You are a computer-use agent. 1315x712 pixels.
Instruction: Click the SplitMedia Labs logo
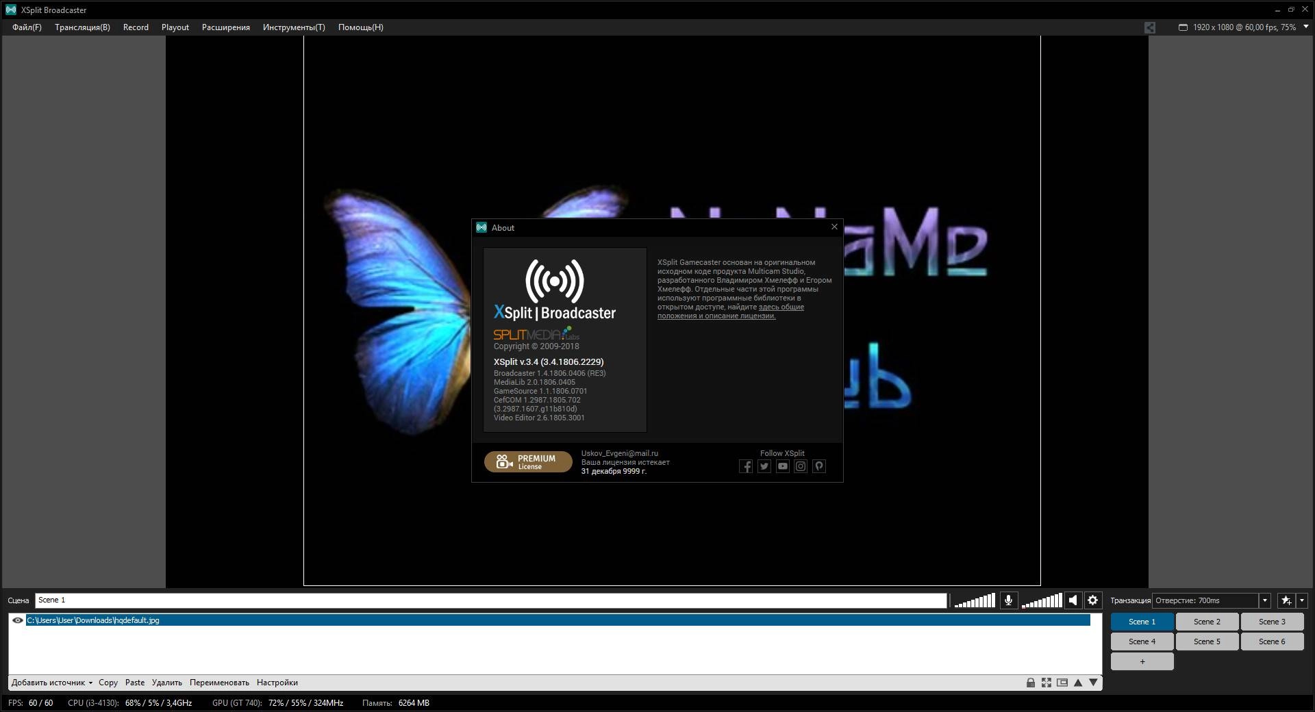[536, 333]
